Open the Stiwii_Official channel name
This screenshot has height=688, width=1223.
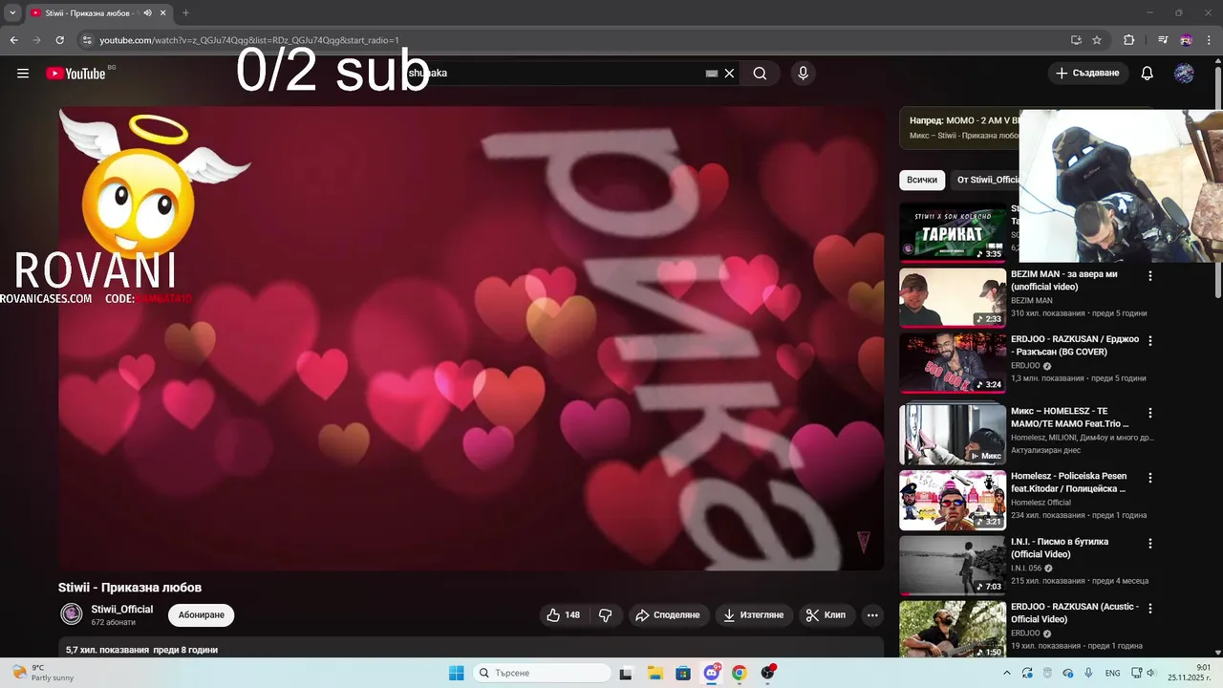click(122, 610)
